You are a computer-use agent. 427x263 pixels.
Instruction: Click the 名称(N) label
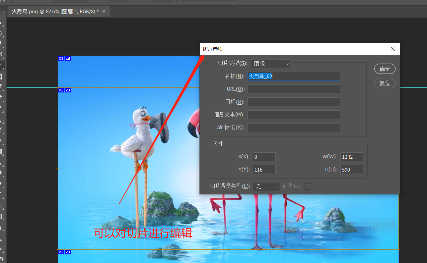point(235,76)
